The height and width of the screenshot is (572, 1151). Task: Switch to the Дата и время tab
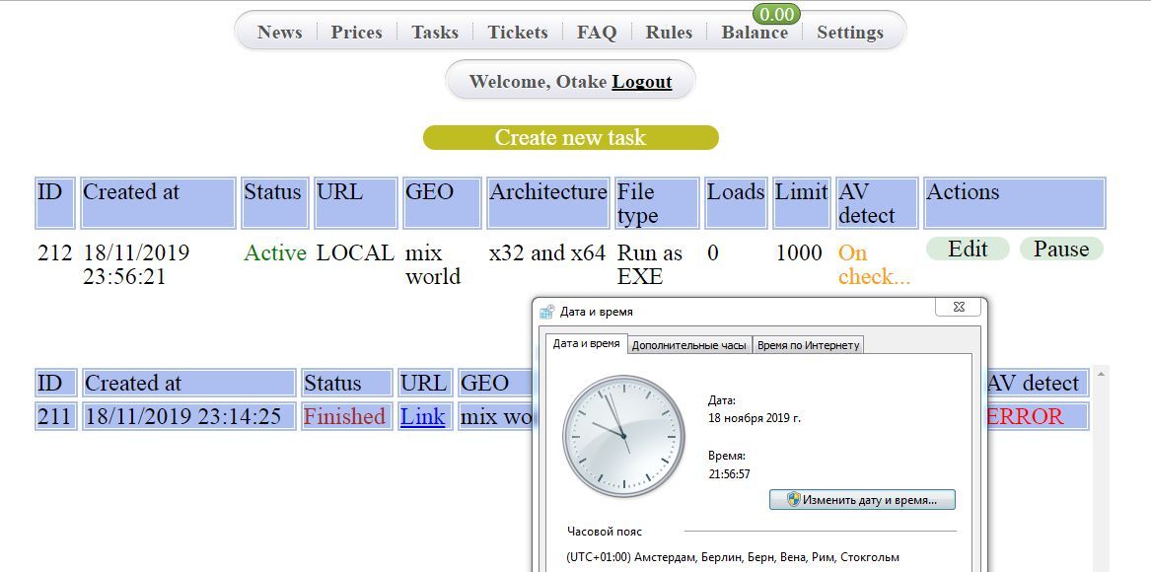(586, 343)
